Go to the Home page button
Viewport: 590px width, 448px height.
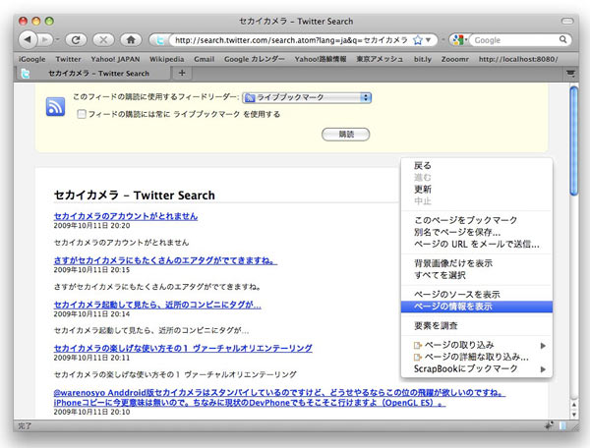(131, 39)
